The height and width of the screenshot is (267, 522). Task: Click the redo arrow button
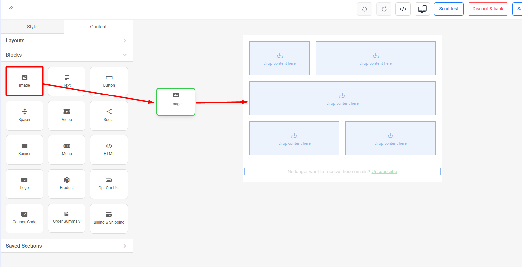tap(384, 9)
